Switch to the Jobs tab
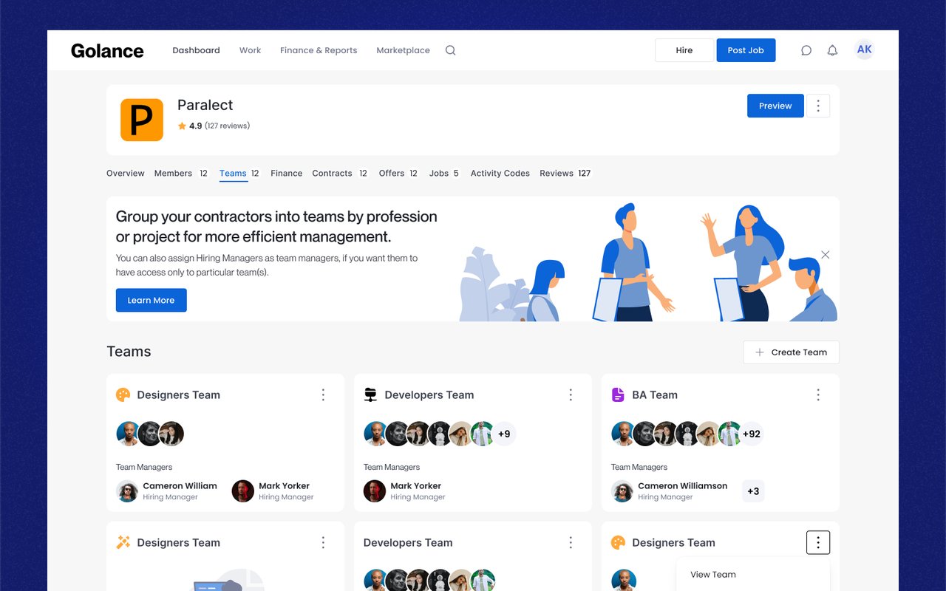The image size is (946, 591). 444,174
